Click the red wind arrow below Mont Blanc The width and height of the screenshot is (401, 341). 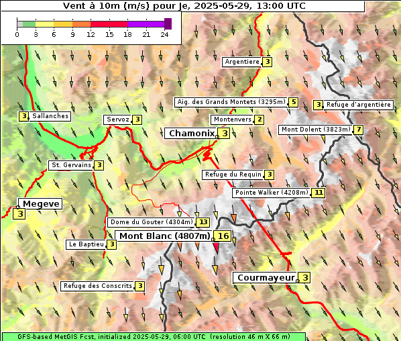[217, 247]
